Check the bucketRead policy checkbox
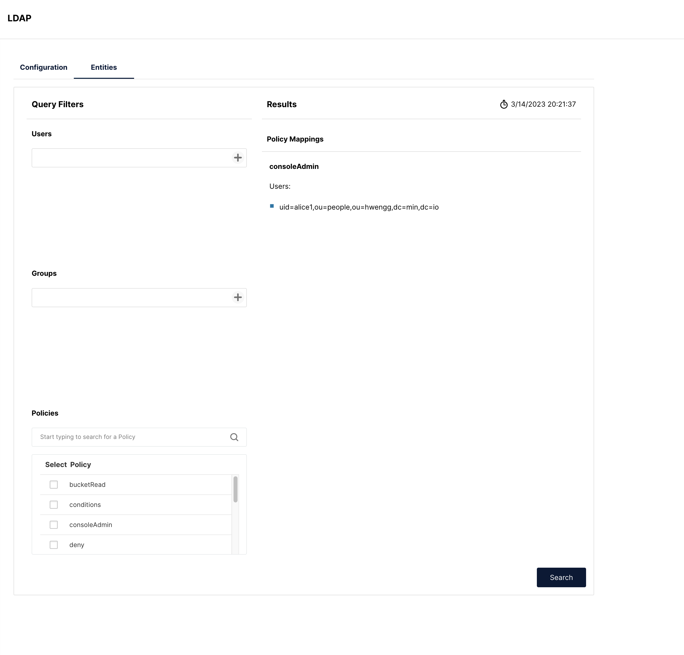This screenshot has width=684, height=655. tap(54, 484)
